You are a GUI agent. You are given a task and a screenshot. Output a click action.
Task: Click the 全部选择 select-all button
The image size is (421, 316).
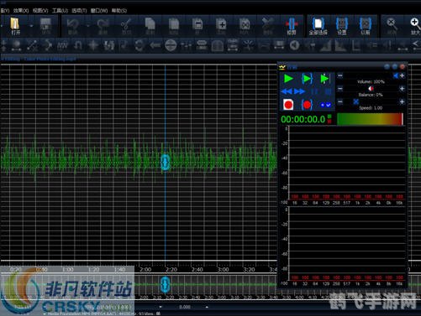(318, 26)
